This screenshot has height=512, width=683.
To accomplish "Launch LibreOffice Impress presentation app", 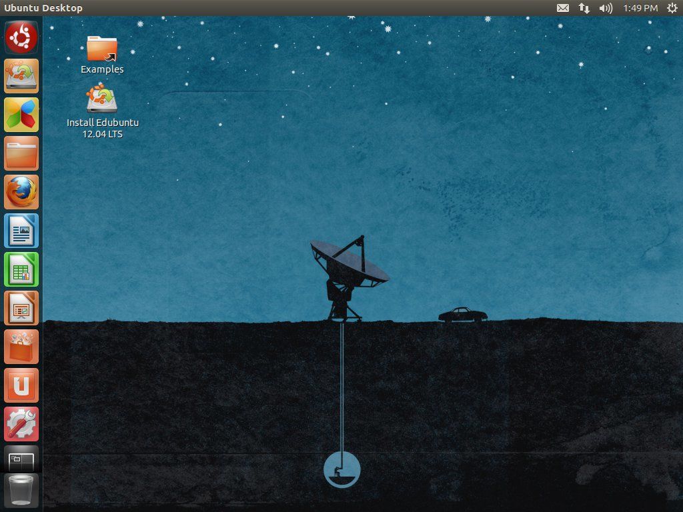I will pos(21,308).
